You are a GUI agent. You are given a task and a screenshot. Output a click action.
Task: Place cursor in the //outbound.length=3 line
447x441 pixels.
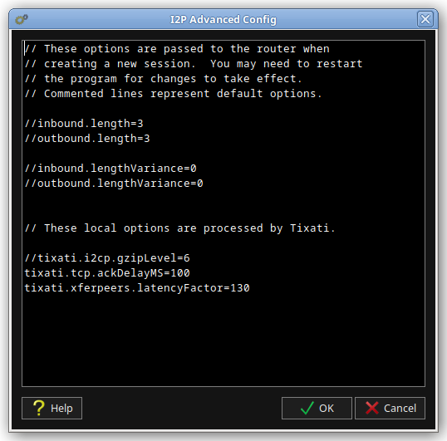point(87,139)
